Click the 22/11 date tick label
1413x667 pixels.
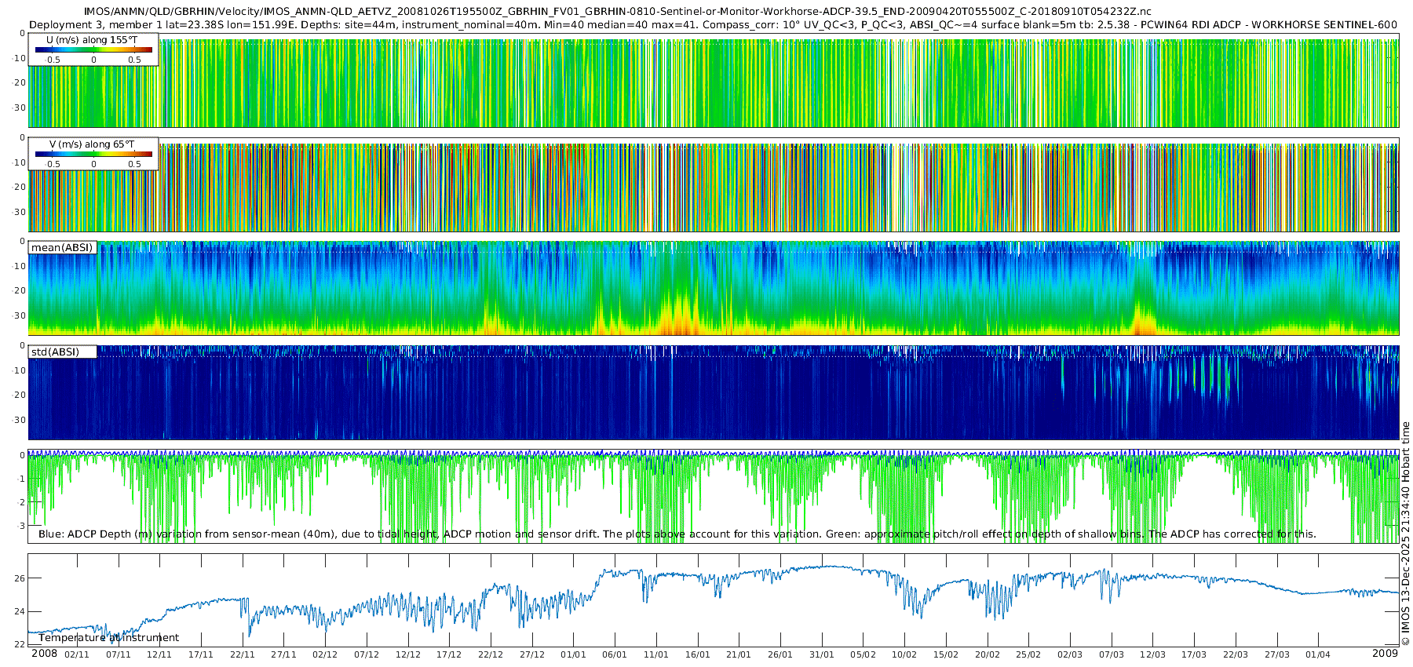[243, 654]
